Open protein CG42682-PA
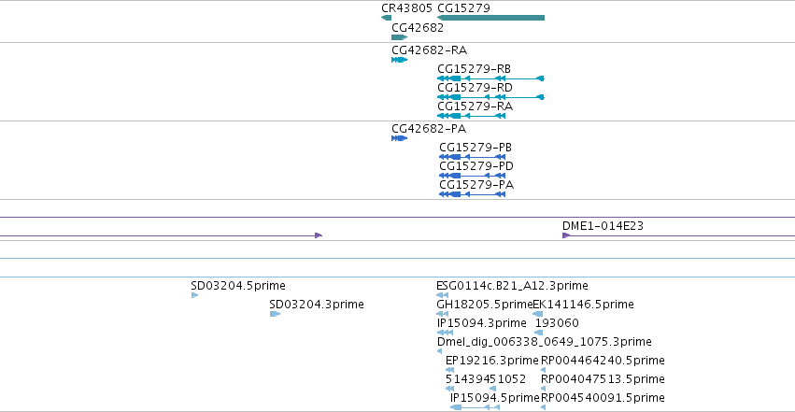 point(429,129)
